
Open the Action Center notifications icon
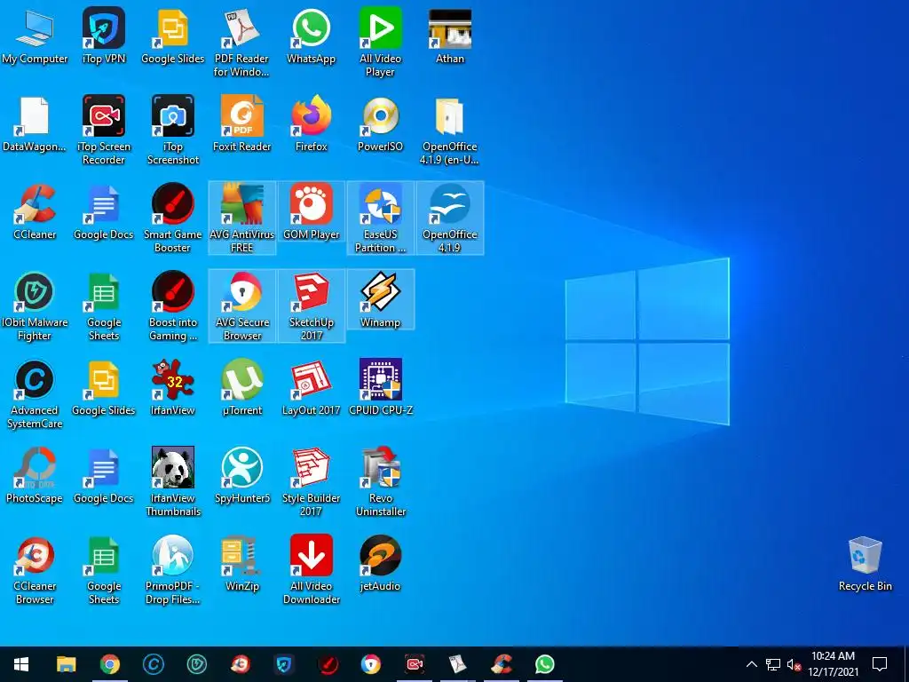(880, 664)
